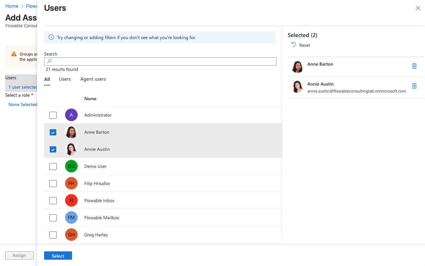Click the Demo User green DU avatar
Image resolution: width=425 pixels, height=266 pixels.
71,166
